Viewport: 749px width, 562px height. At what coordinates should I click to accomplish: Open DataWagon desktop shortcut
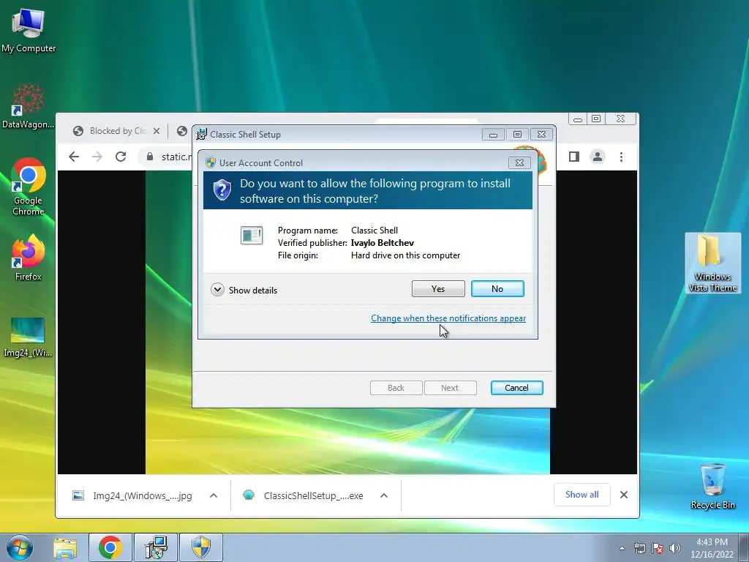pyautogui.click(x=29, y=107)
